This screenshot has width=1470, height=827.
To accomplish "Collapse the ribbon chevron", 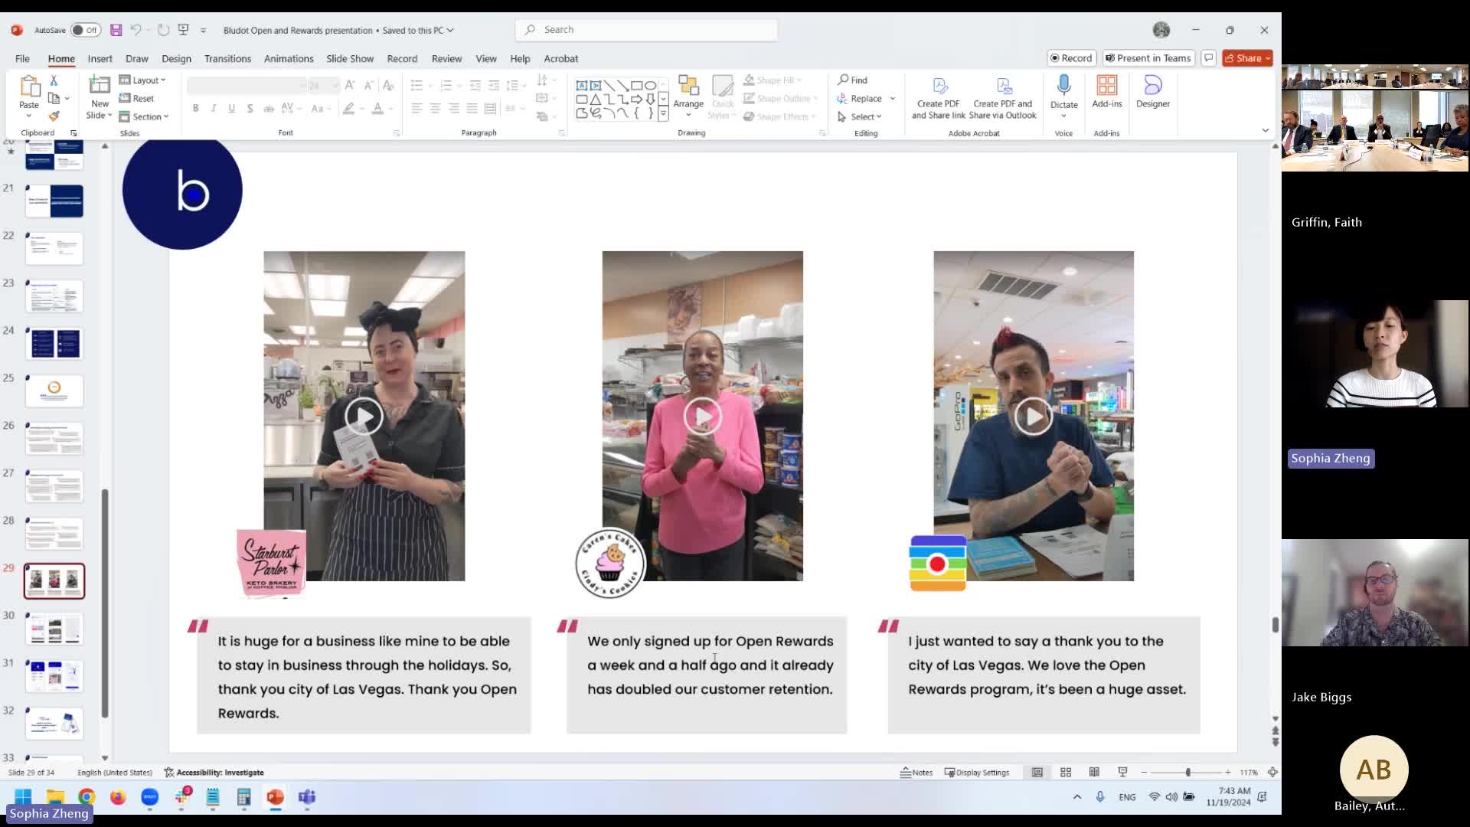I will pyautogui.click(x=1265, y=130).
